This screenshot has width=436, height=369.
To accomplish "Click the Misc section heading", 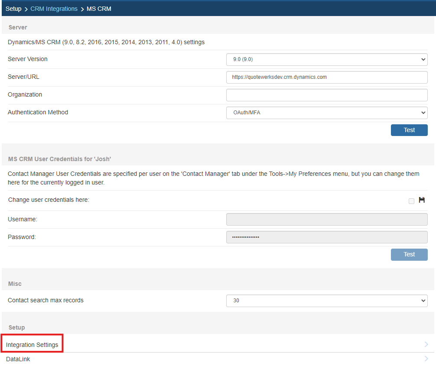I will 15,284.
